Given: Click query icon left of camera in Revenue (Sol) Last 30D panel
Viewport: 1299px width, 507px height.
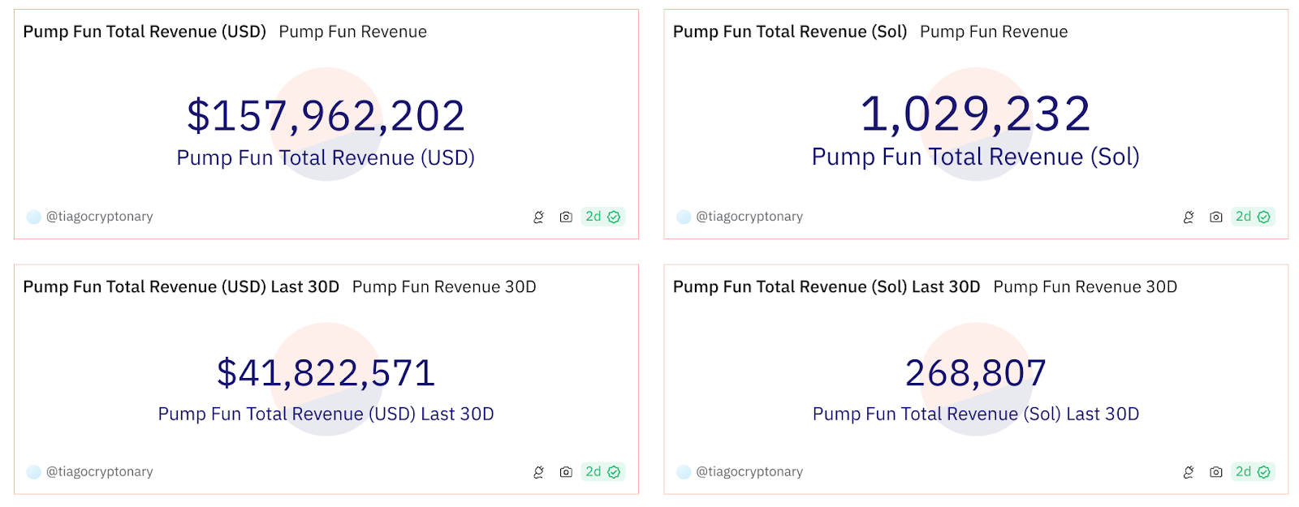Looking at the screenshot, I should coord(1189,472).
